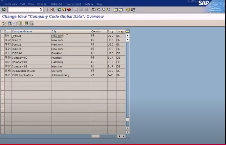Screen dimensions: 226x145
Task: Click the horizontal scrollbar thumb
Action: coord(95,136)
